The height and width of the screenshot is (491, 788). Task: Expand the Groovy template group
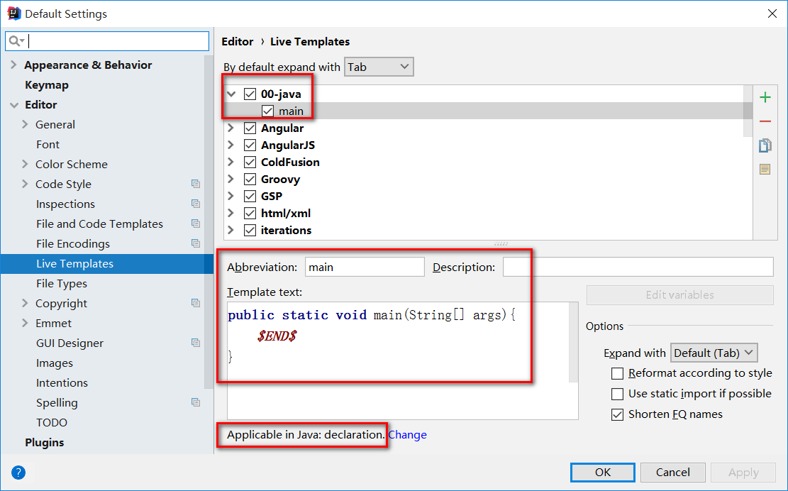tap(231, 180)
